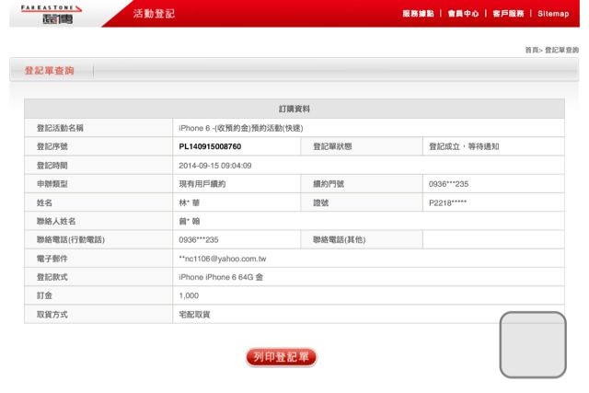Viewport: 589px width, 393px height.
Task: Open 會員中心 in the top navigation
Action: pos(463,14)
